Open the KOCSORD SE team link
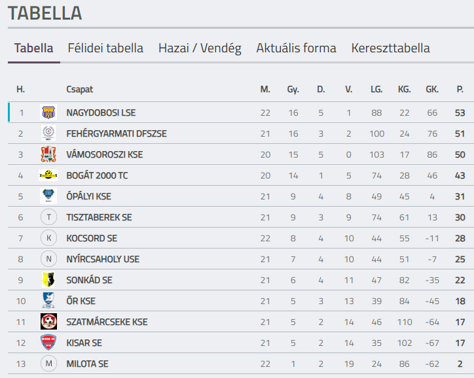The width and height of the screenshot is (474, 378). click(92, 238)
